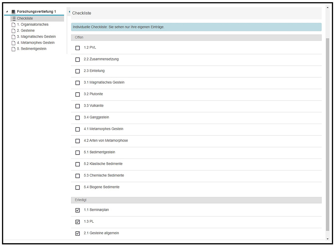The image size is (335, 246).
Task: Click the checklist icon in the sidebar
Action: coord(13,18)
